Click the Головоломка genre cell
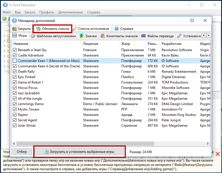Image resolution: width=222 pixels, height=173 pixels. pos(132,82)
